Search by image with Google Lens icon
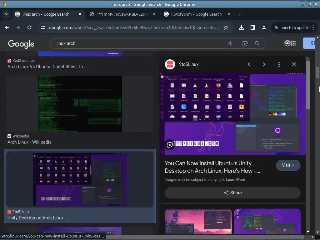 [x=244, y=43]
